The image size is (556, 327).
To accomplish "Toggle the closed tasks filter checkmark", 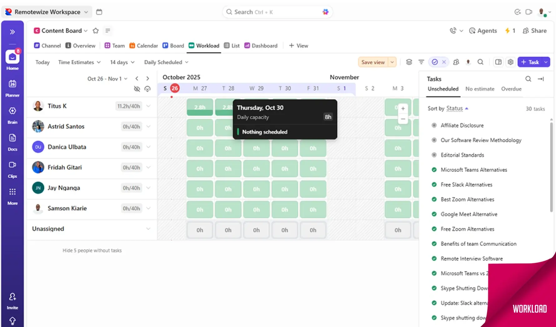I will 435,62.
